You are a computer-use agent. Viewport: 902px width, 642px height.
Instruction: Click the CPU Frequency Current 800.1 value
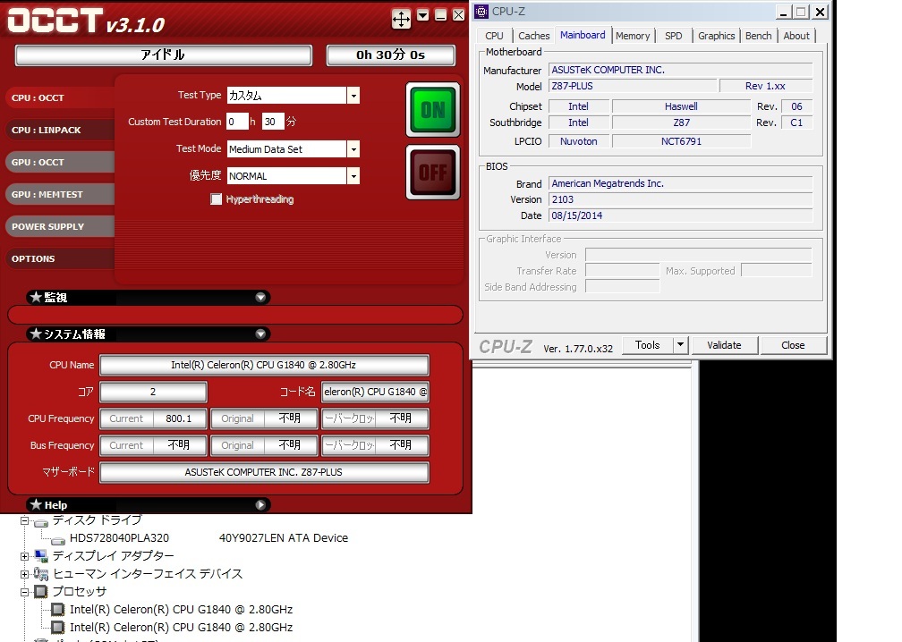pyautogui.click(x=179, y=418)
